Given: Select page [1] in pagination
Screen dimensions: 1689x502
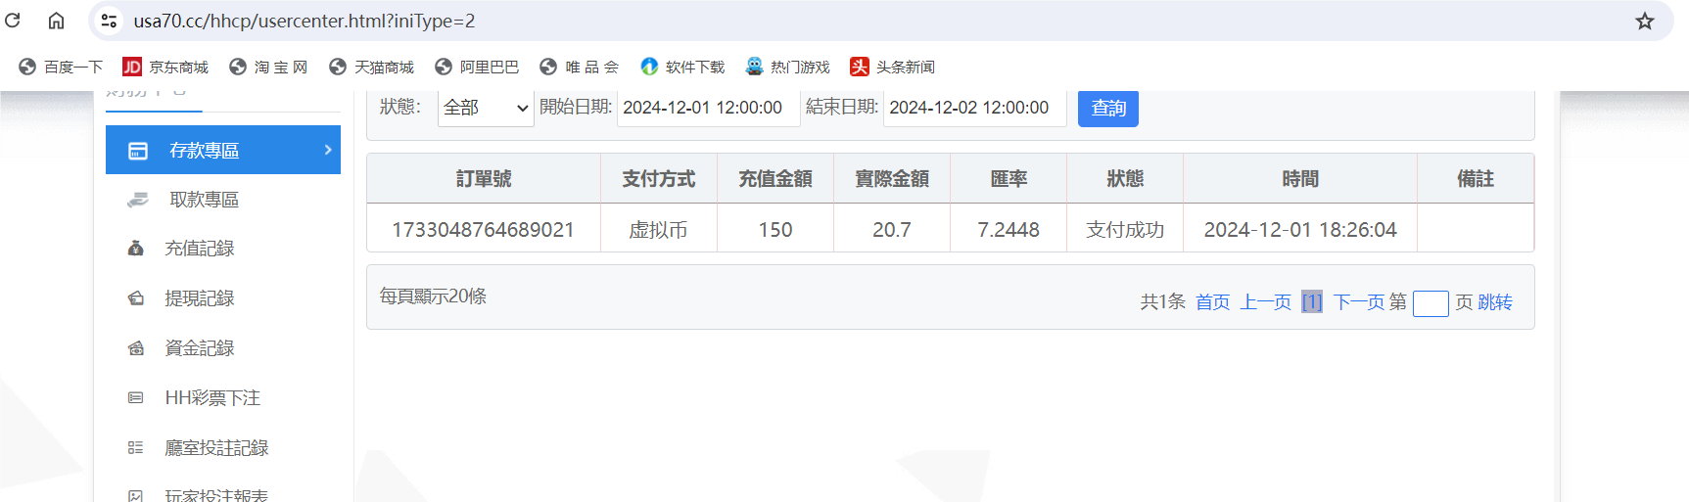Looking at the screenshot, I should coord(1312,302).
